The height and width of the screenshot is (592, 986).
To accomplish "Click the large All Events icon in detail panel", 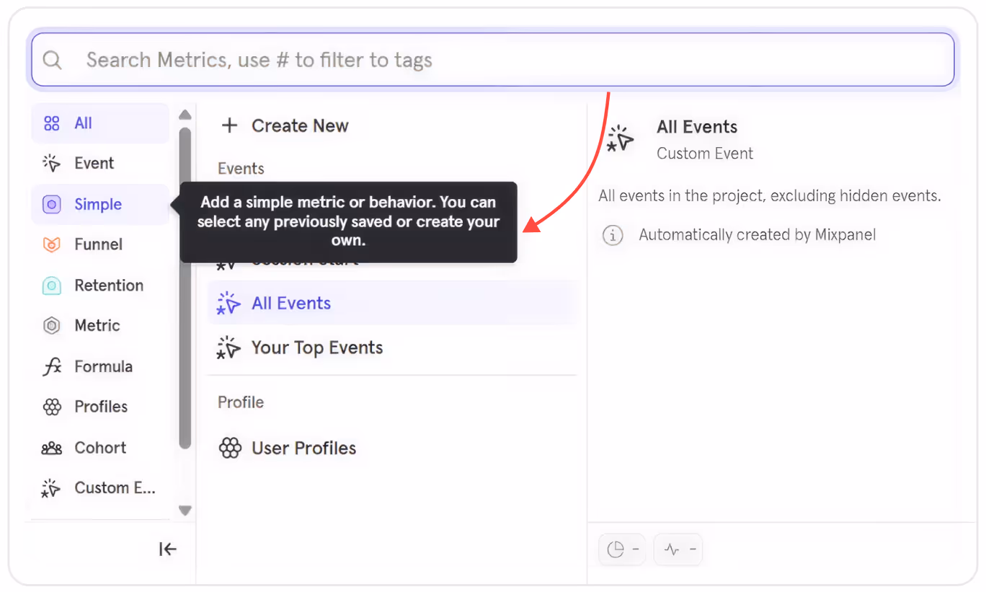I will point(621,139).
